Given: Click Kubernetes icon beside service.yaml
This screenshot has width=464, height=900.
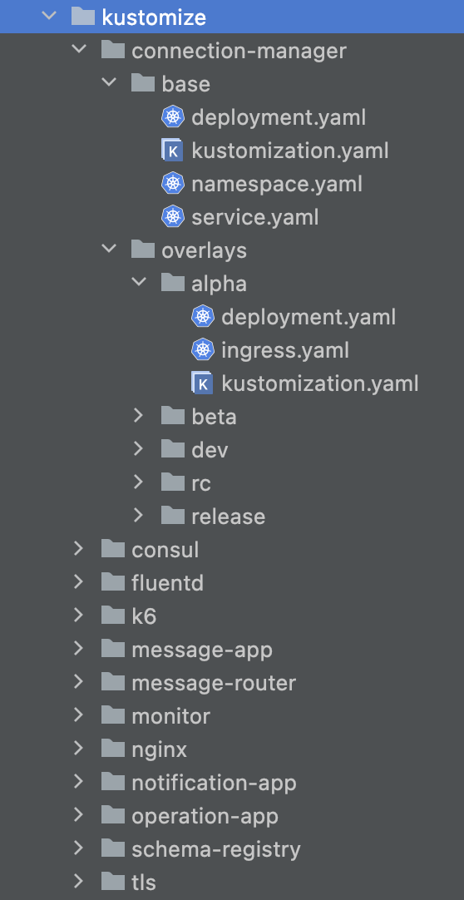Looking at the screenshot, I should coord(172,217).
